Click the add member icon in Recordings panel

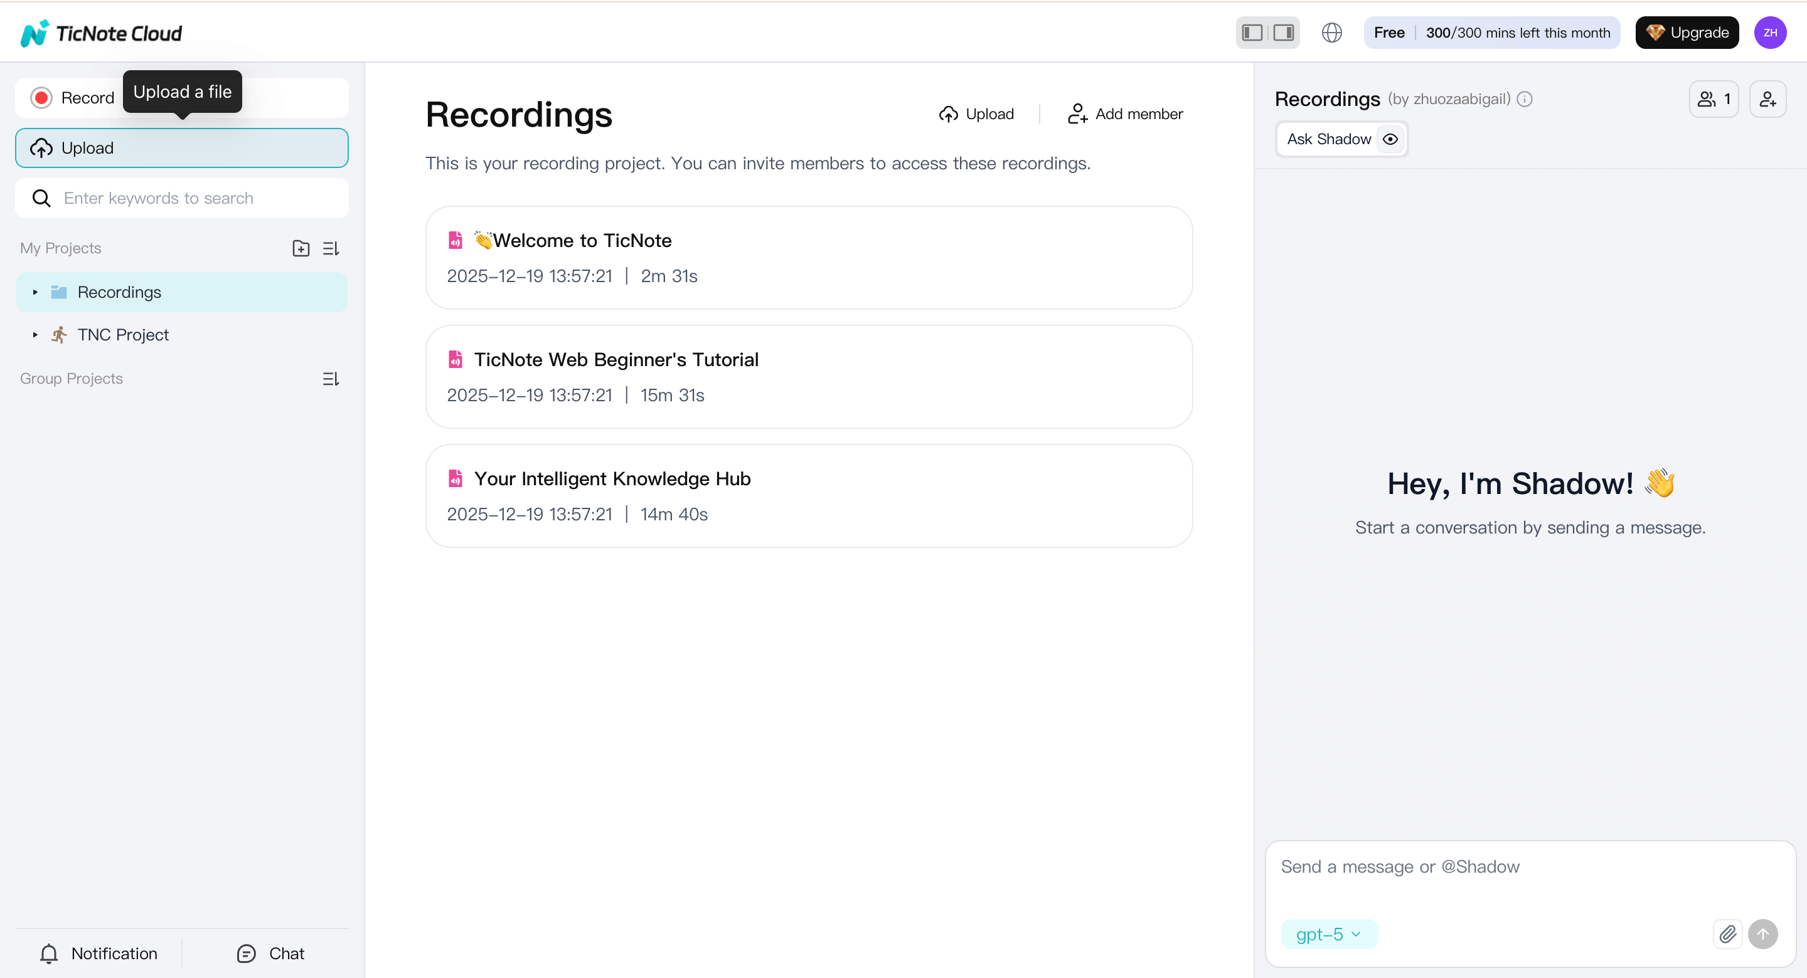point(1769,99)
